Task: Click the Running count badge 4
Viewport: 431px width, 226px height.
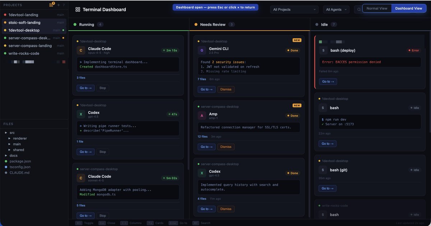Action: coord(100,24)
